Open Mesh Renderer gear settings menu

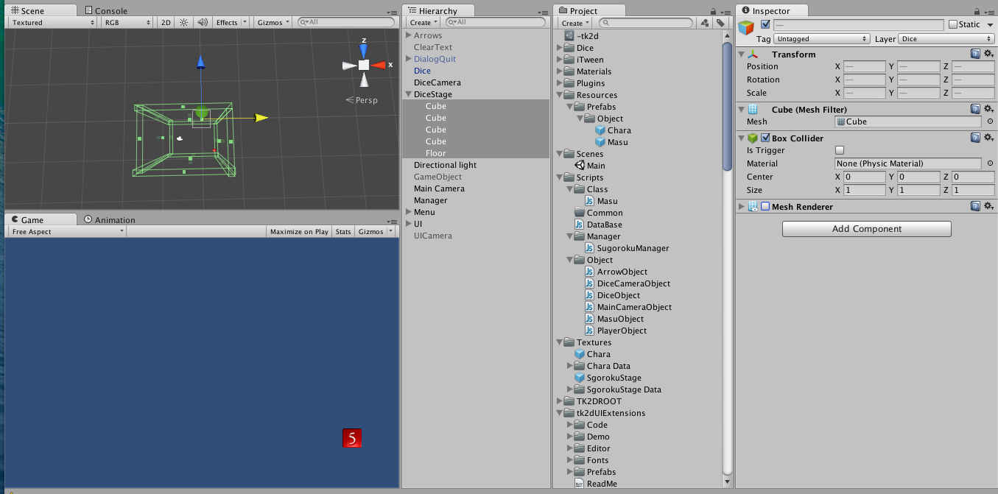[989, 206]
